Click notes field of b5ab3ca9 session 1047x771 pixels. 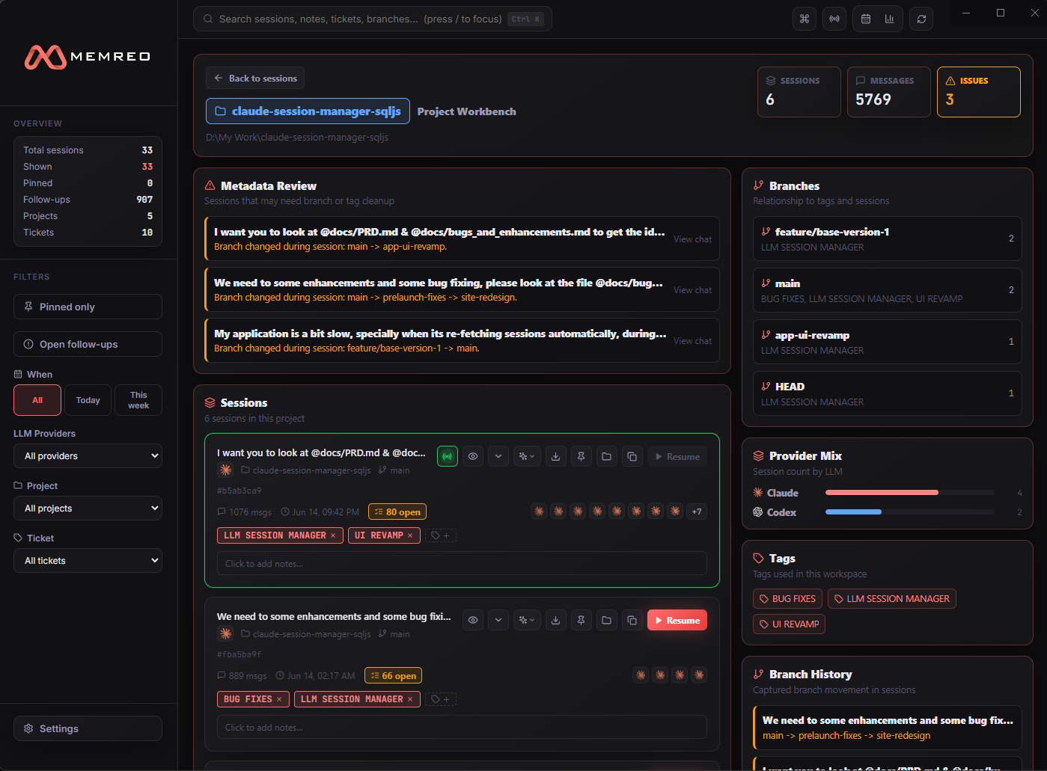point(462,564)
